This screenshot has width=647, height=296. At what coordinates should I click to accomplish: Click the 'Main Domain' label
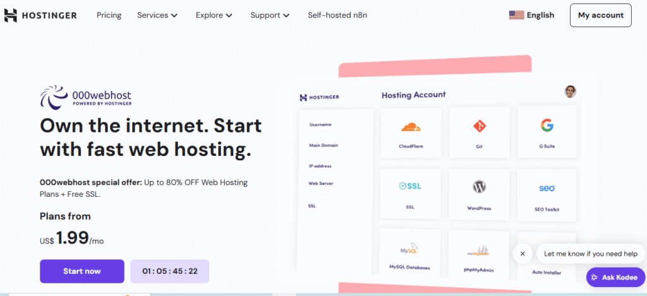(x=323, y=146)
